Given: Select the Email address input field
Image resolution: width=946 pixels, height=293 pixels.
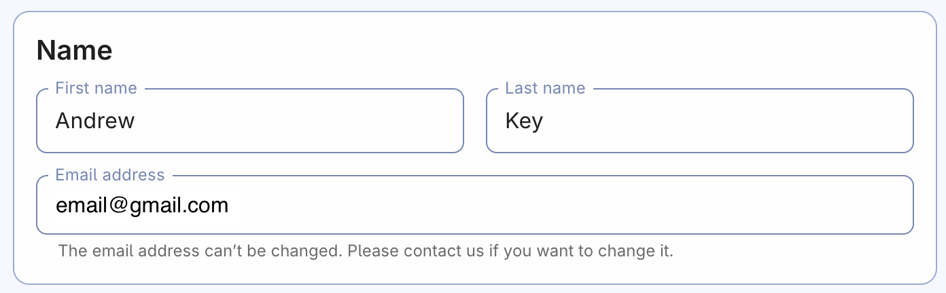Looking at the screenshot, I should [x=474, y=206].
